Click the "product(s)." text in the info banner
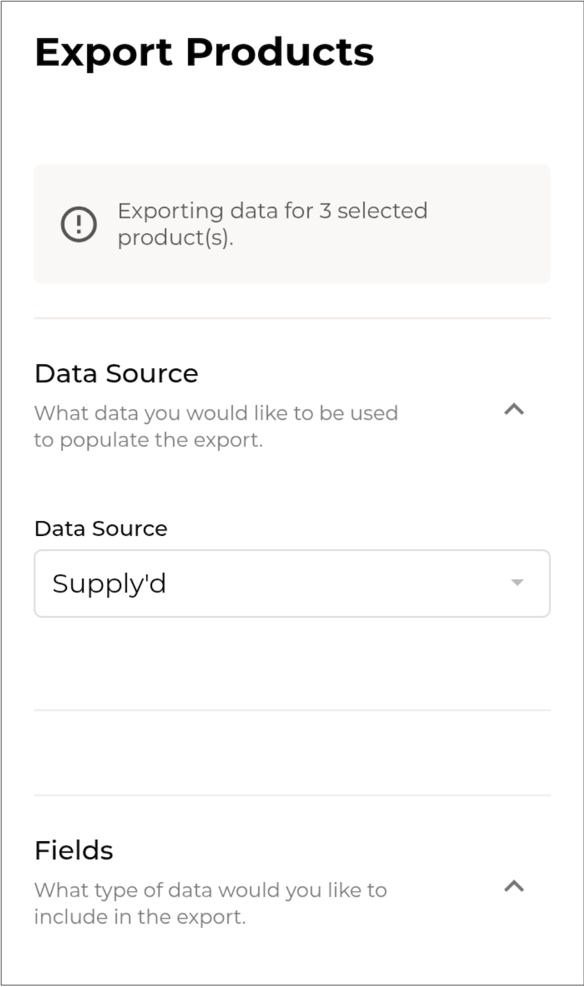Viewport: 584px width, 987px height. (175, 238)
